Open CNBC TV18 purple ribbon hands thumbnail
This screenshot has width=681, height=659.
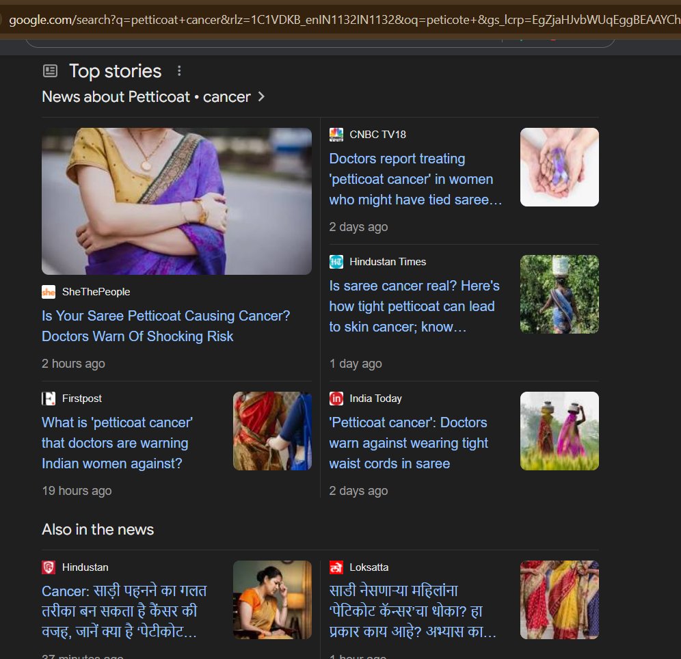(559, 167)
